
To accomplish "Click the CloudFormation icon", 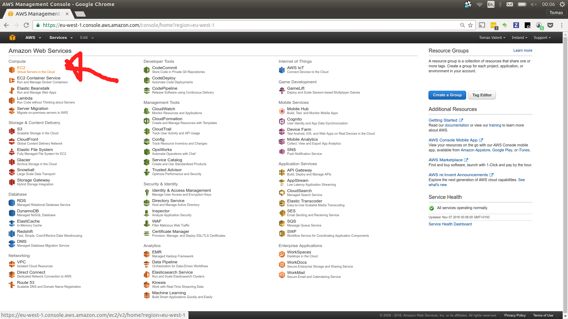I will coord(147,121).
